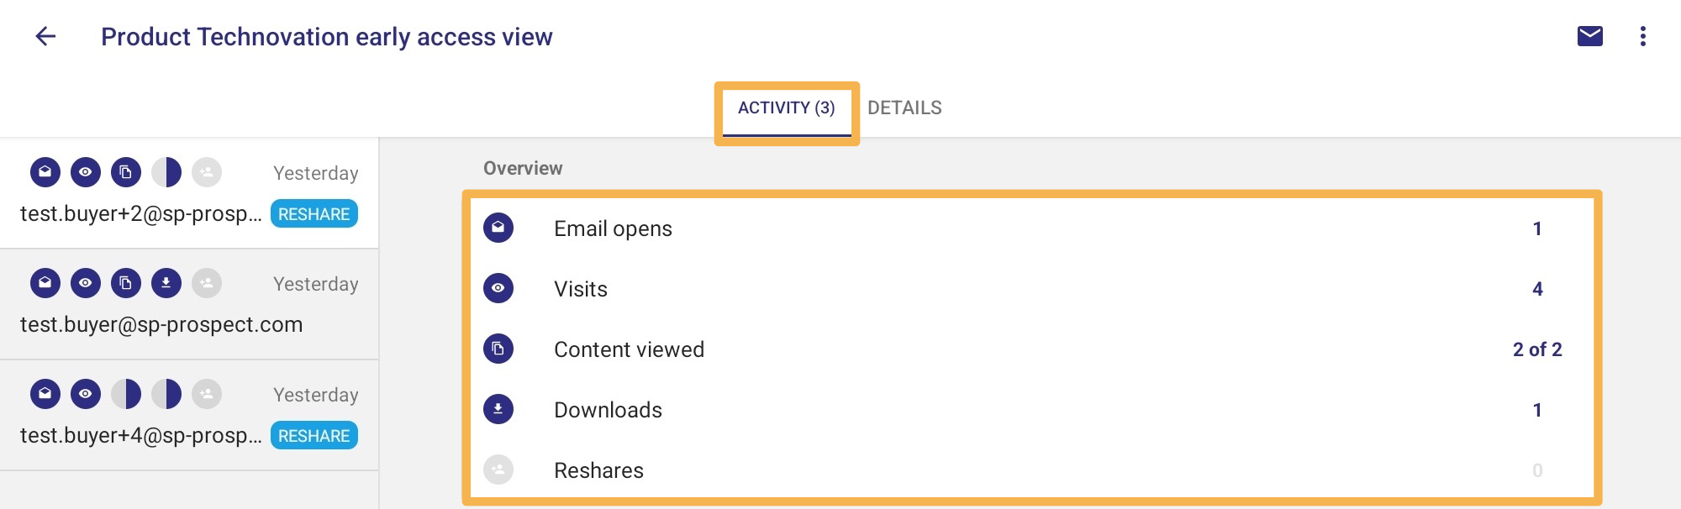
Task: Click the Content viewed icon in Overview
Action: (498, 349)
